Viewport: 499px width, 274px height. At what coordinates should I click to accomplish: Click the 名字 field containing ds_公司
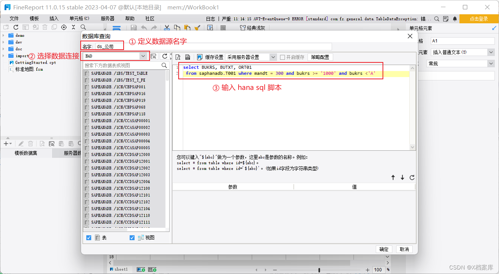(x=213, y=47)
